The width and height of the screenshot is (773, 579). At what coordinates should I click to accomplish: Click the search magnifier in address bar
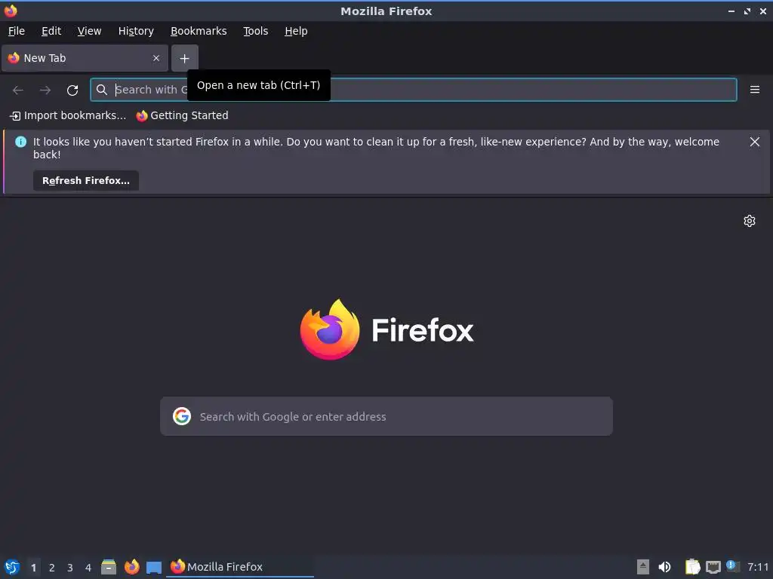coord(102,90)
